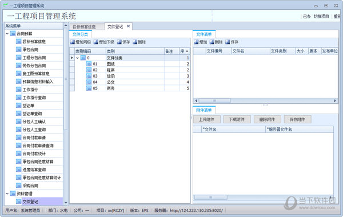Click the 附件清单 horizontal scrollbar thumb
The image size is (343, 217).
coord(210,198)
